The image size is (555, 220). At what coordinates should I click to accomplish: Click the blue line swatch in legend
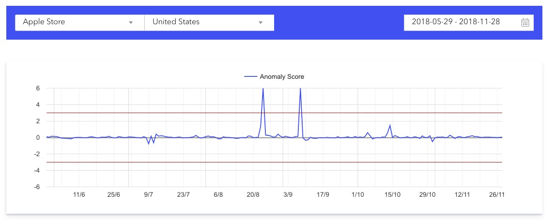251,76
